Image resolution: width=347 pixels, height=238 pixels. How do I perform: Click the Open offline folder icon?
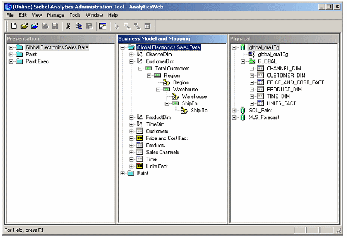(x=25, y=26)
